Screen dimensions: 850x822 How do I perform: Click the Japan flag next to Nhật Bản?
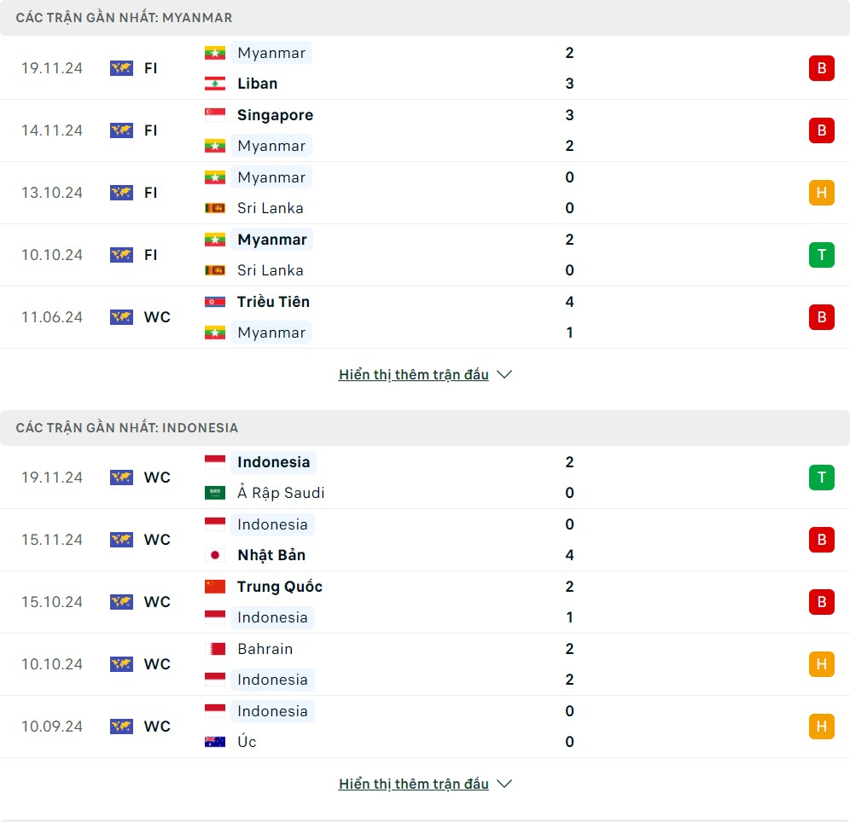point(214,555)
